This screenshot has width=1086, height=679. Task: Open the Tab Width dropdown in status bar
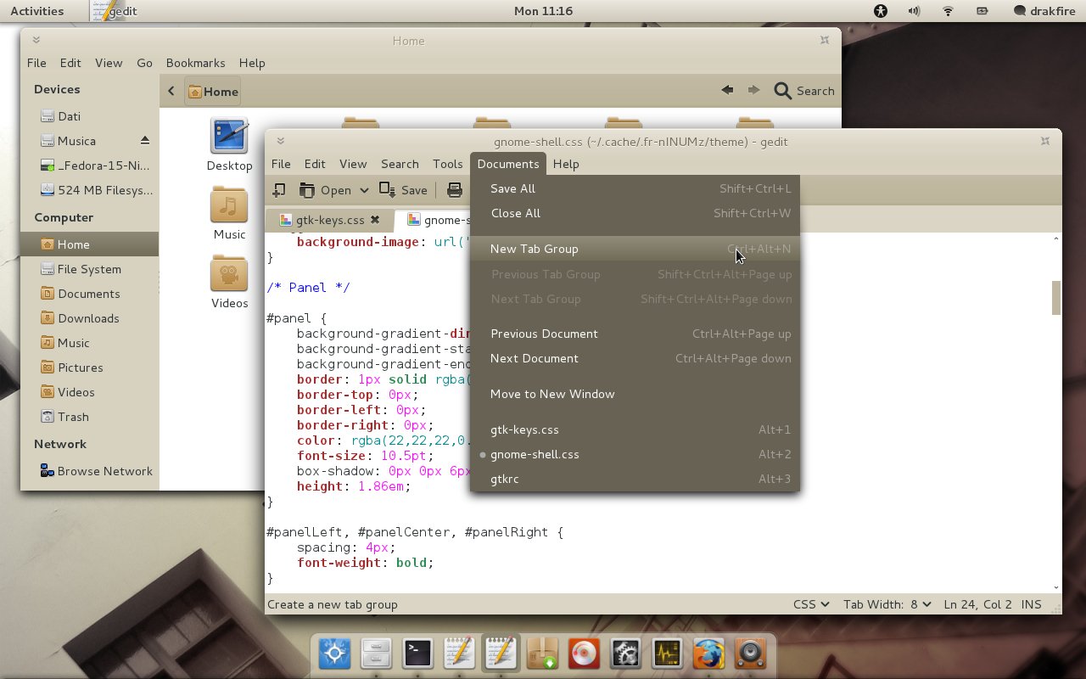pyautogui.click(x=887, y=604)
